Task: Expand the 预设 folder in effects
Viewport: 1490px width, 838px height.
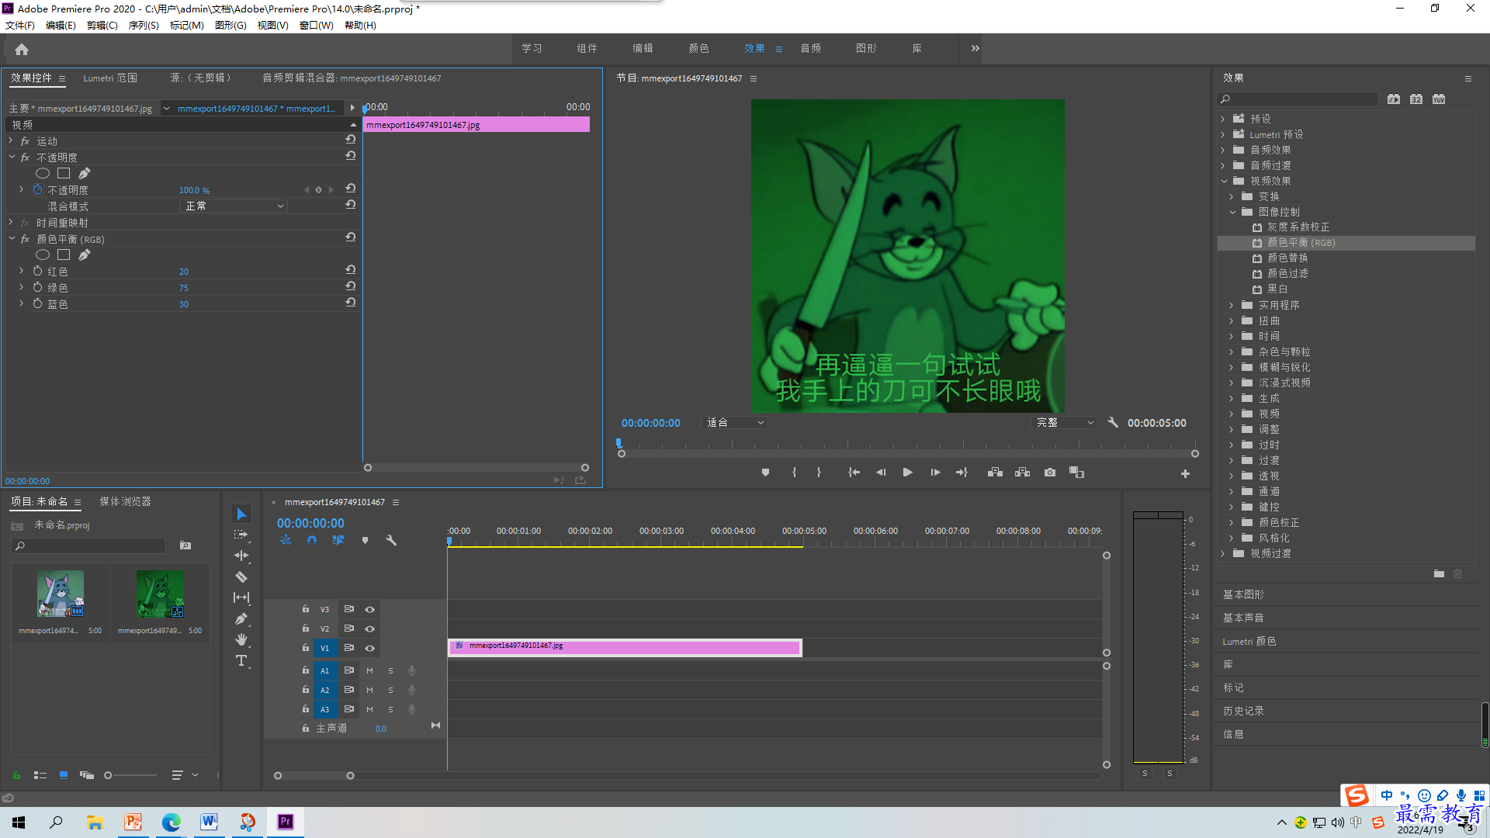Action: click(1223, 119)
